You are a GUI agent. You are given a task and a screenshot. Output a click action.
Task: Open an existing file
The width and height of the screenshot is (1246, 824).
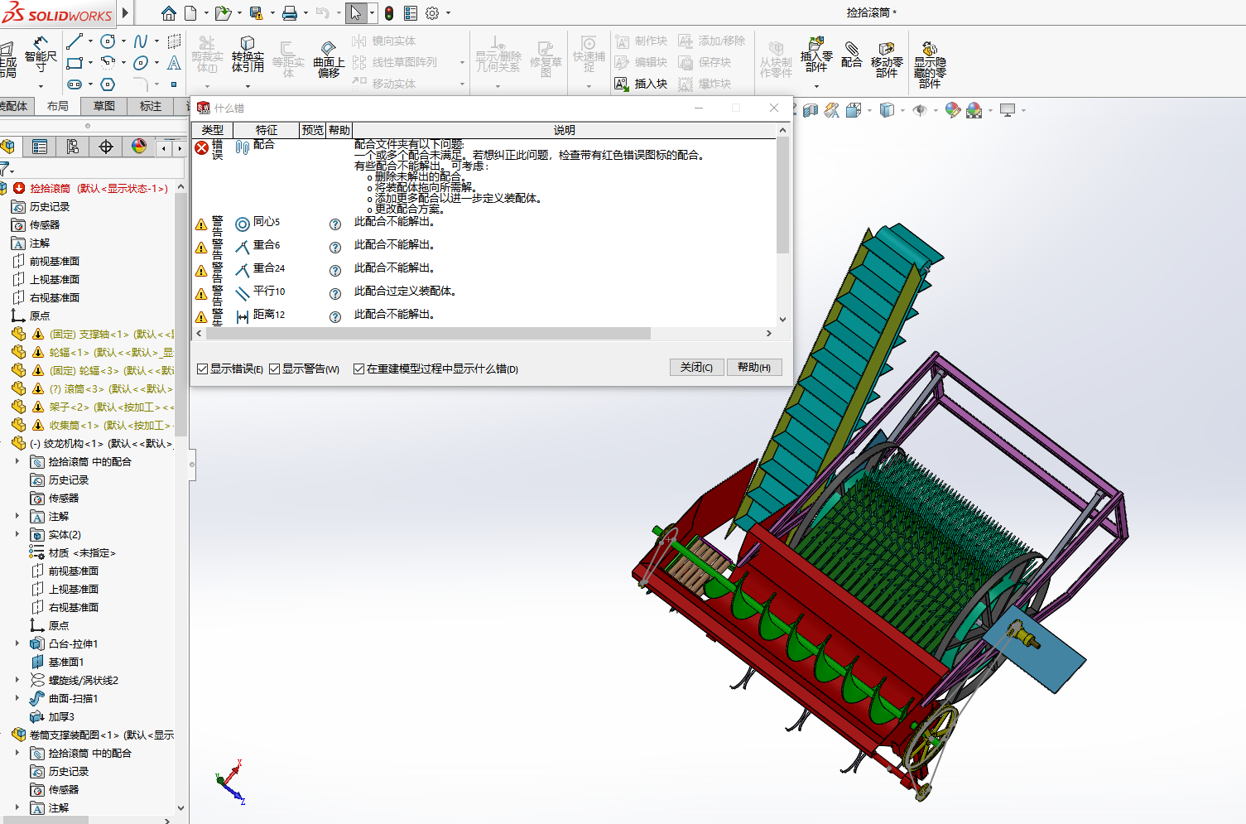[222, 13]
